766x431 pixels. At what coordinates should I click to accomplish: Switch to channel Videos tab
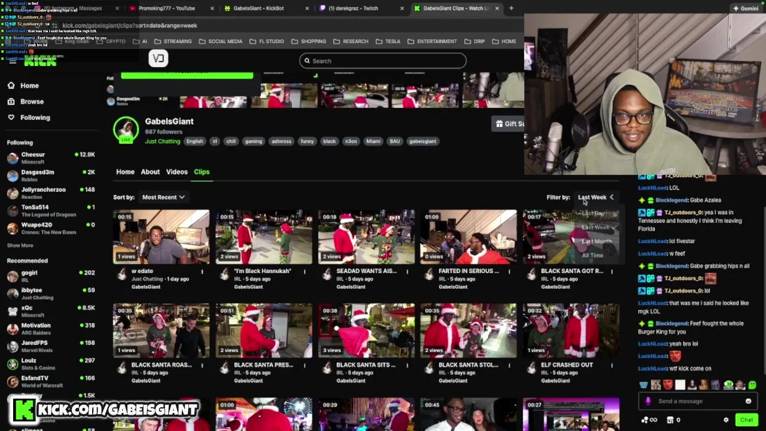tap(177, 172)
